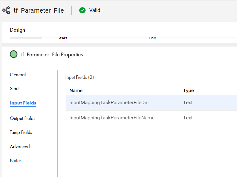Open the Start properties tab
Image resolution: width=237 pixels, height=177 pixels.
pyautogui.click(x=14, y=89)
